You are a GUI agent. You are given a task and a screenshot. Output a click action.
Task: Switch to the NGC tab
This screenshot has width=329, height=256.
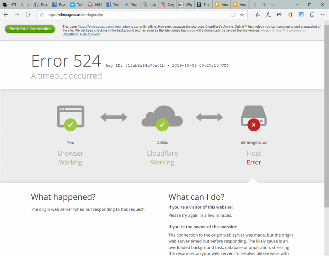pos(95,5)
